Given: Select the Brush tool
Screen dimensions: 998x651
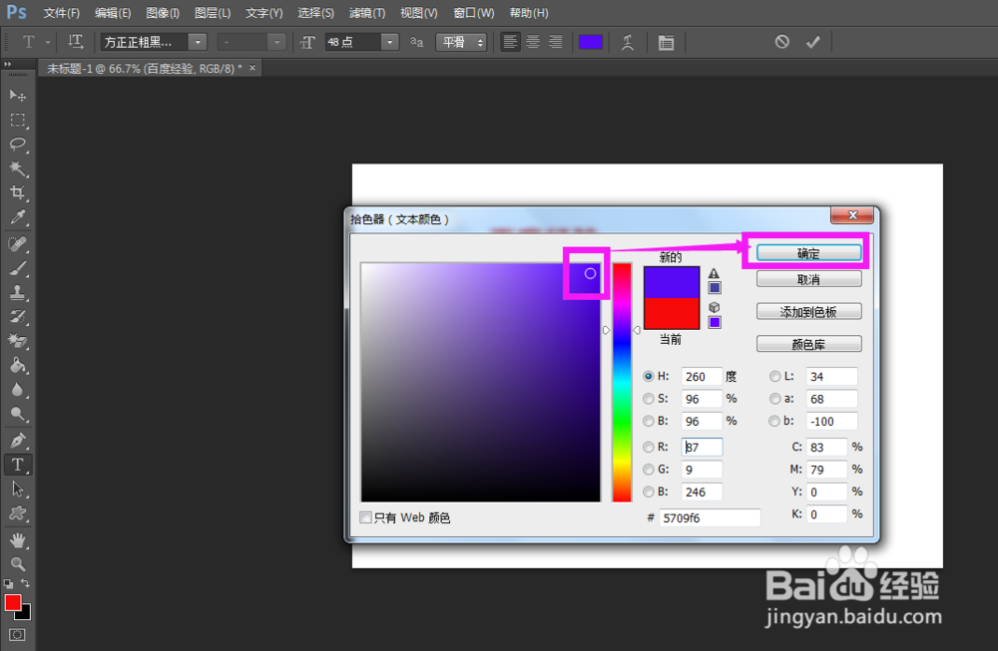Looking at the screenshot, I should 17,268.
